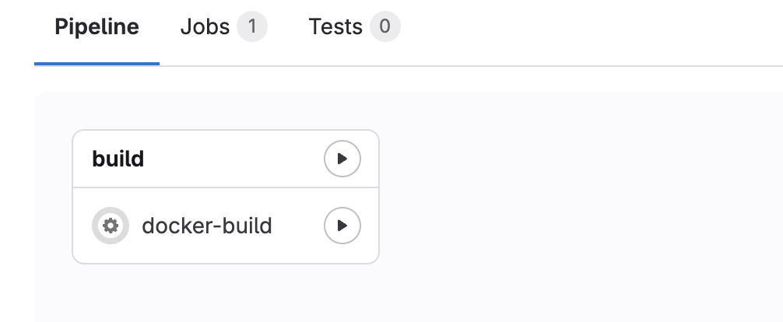The image size is (783, 322).
Task: Trigger docker-build via its play button
Action: click(342, 226)
